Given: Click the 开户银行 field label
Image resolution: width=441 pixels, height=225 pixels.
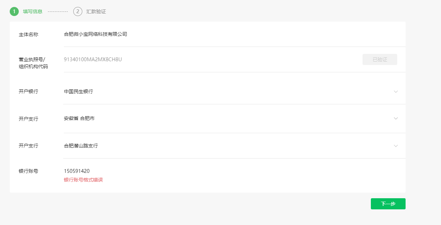Looking at the screenshot, I should point(28,92).
